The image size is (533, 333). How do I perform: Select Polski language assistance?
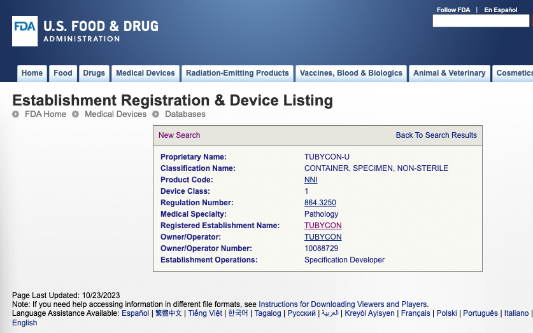(x=446, y=313)
